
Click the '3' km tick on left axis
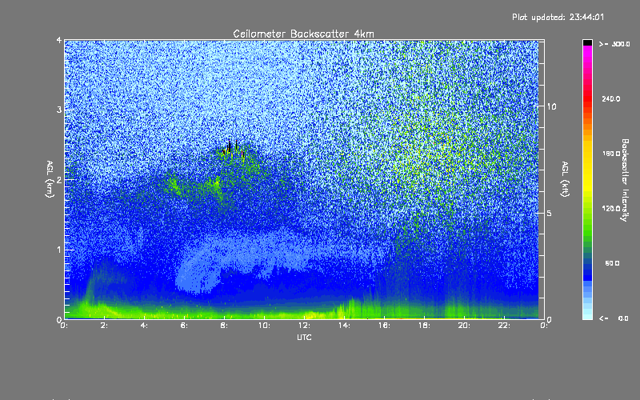click(x=59, y=110)
